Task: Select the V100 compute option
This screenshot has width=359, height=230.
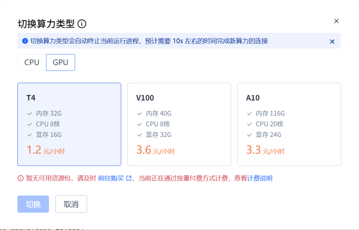Action: coord(179,124)
